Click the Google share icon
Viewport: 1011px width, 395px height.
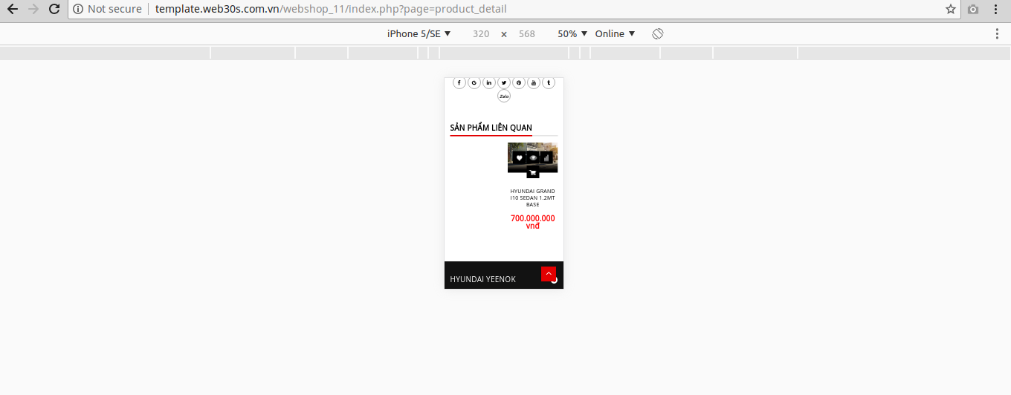474,82
